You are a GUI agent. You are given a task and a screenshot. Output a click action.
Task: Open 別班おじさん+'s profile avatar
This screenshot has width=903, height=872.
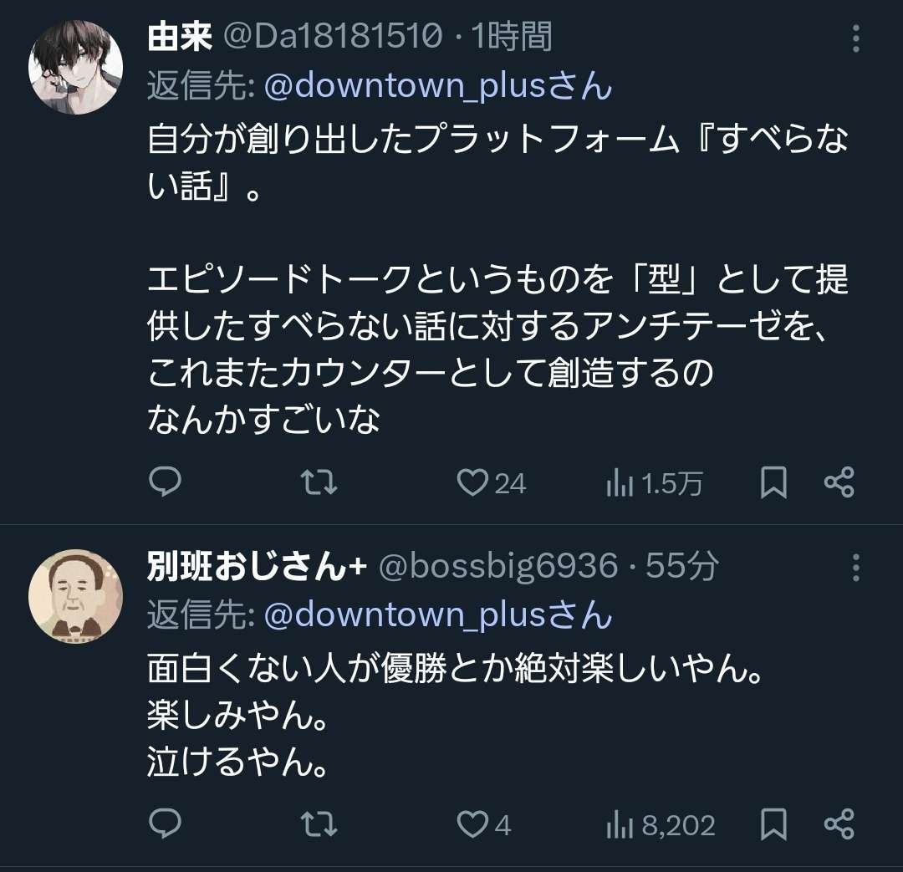click(x=75, y=597)
